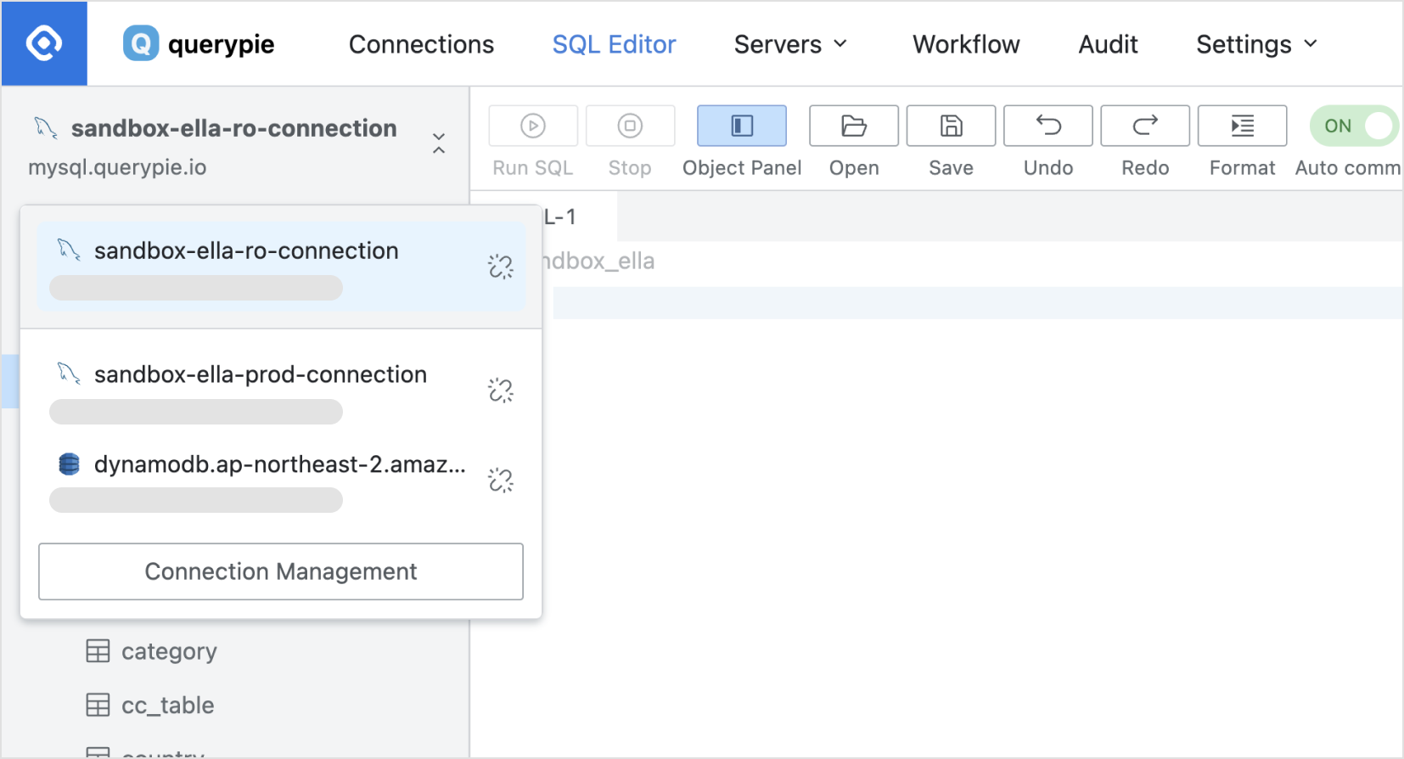
Task: Expand the Settings menu
Action: pyautogui.click(x=1256, y=44)
